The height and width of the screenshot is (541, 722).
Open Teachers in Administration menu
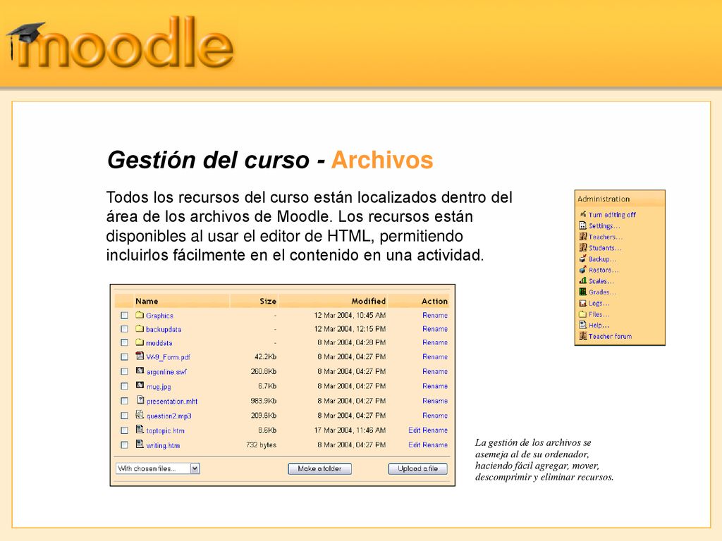point(606,237)
